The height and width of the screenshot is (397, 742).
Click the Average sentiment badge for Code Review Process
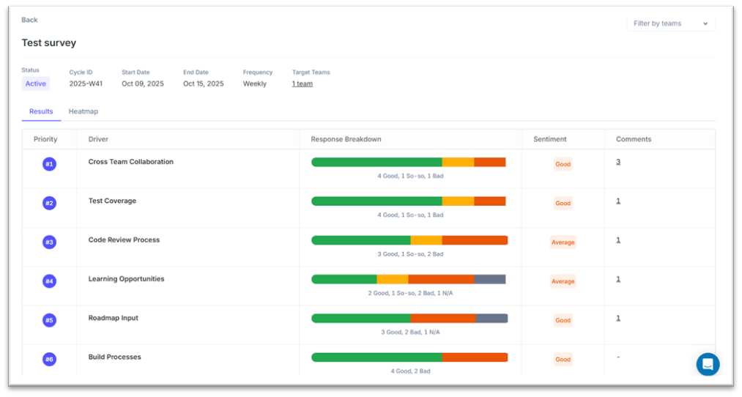(x=563, y=242)
